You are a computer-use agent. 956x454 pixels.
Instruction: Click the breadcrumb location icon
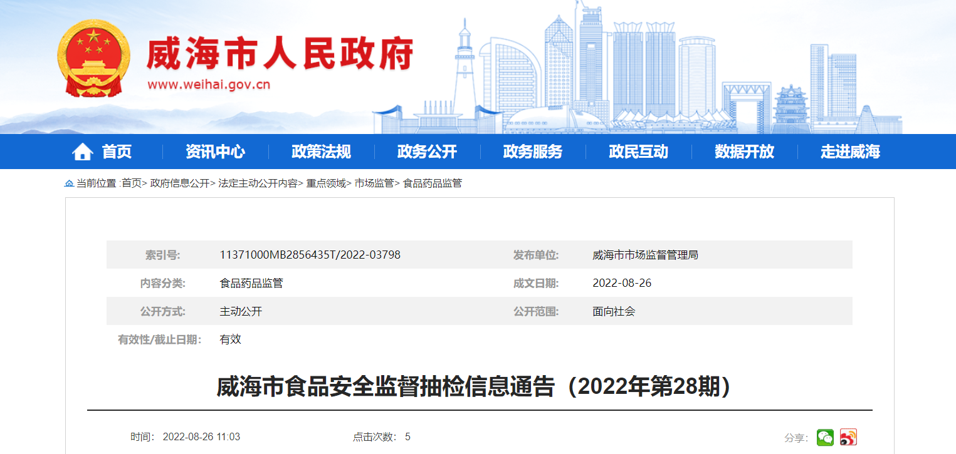[x=69, y=183]
